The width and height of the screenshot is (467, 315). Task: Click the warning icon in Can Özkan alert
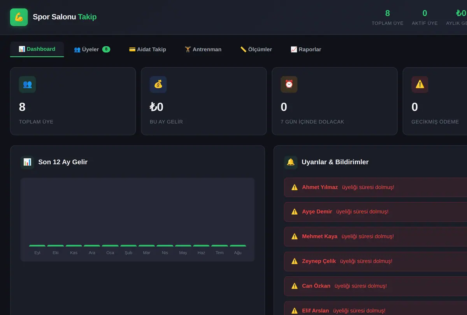point(295,286)
